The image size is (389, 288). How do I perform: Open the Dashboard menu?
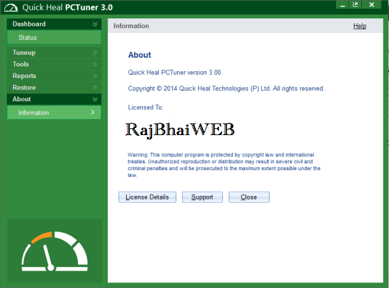click(x=54, y=24)
